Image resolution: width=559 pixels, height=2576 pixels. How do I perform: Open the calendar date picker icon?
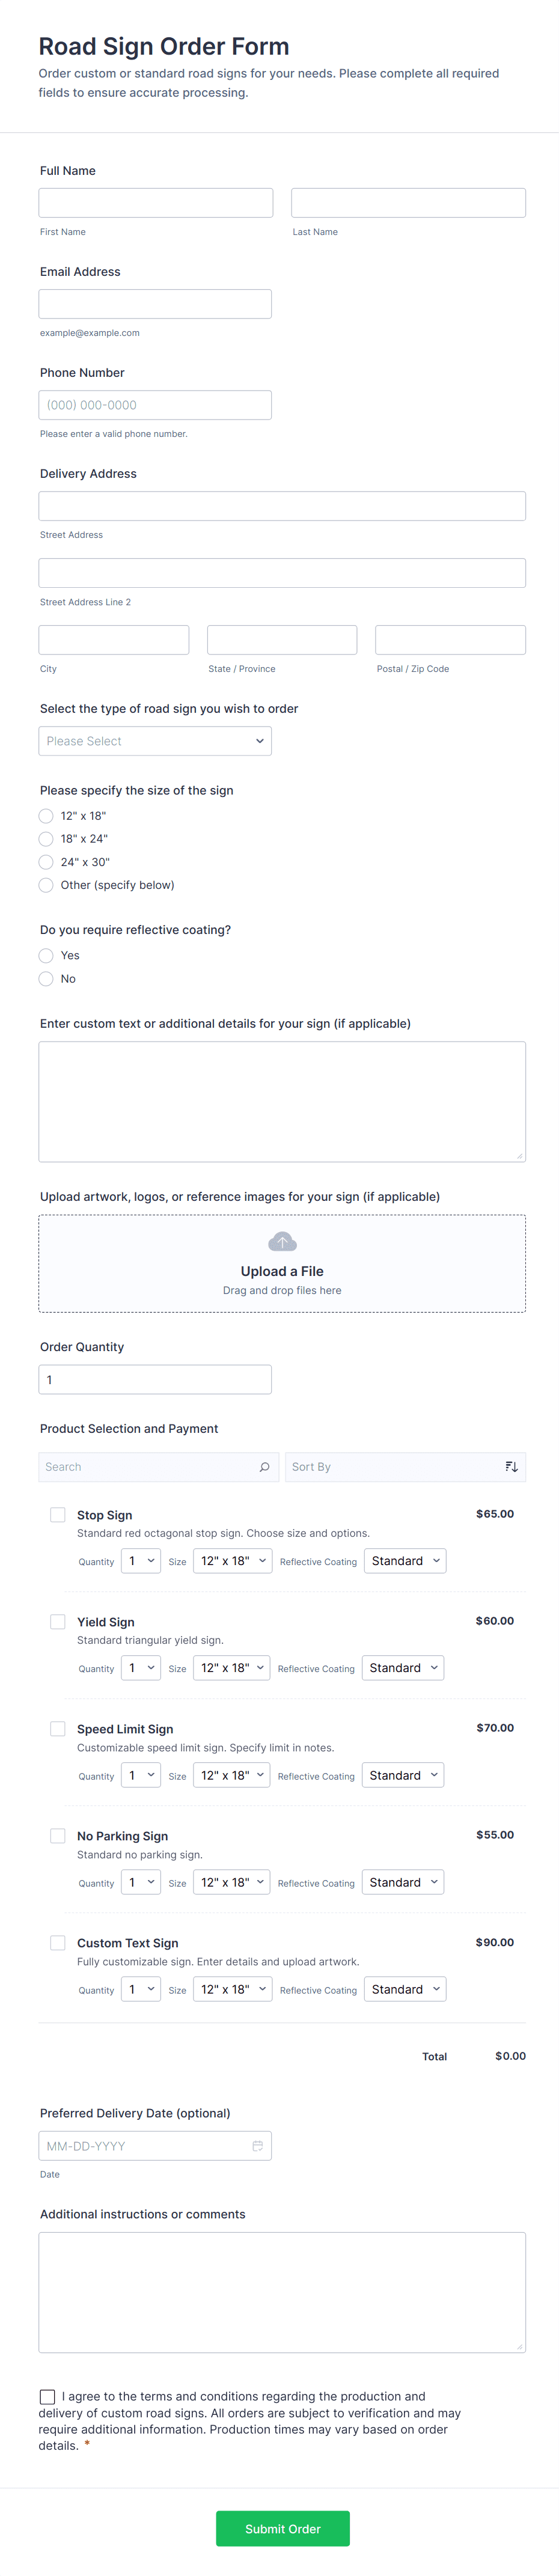257,2146
